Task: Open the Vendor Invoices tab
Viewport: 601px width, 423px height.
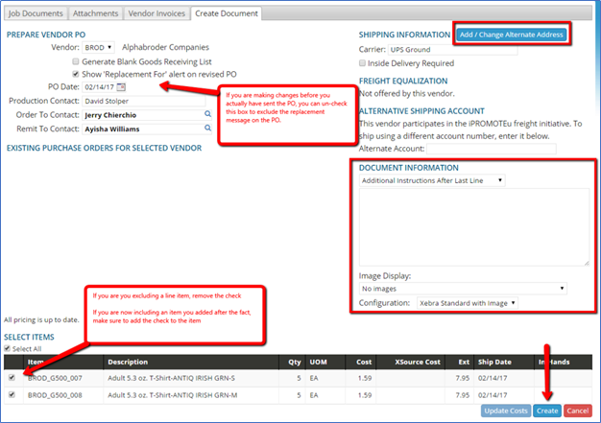Action: [156, 13]
